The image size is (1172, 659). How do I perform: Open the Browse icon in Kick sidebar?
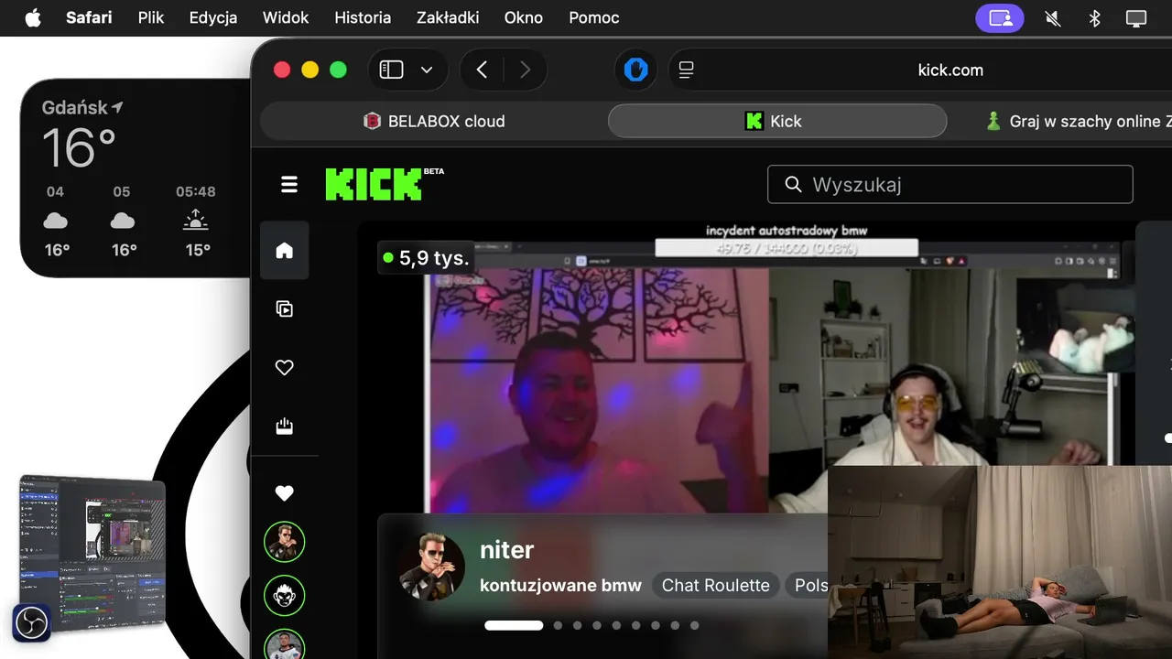pyautogui.click(x=285, y=308)
